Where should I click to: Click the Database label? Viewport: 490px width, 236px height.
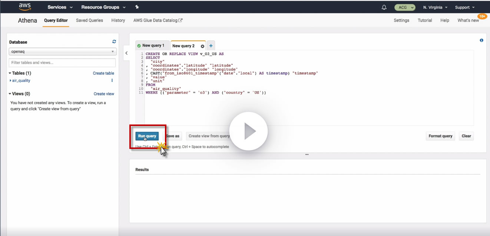18,42
